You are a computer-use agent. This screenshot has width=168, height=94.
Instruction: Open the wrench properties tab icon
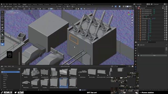point(135,67)
